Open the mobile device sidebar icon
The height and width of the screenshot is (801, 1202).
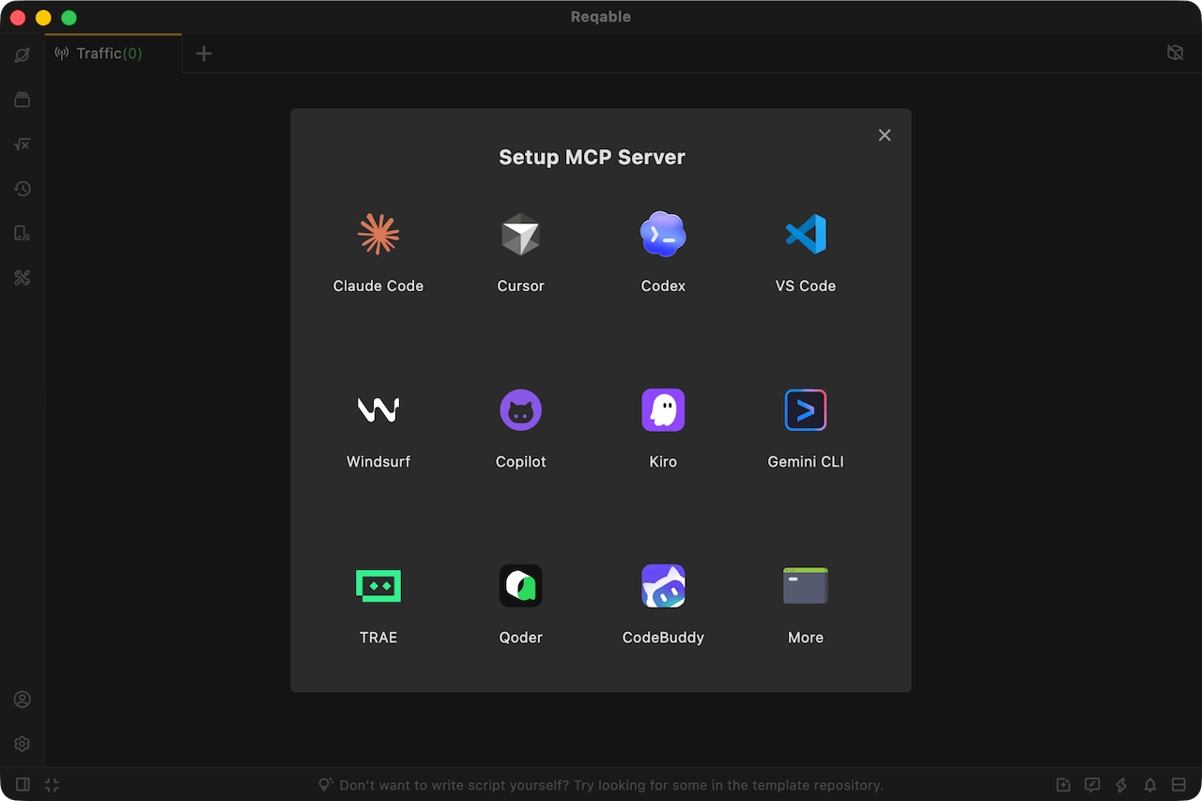(23, 234)
